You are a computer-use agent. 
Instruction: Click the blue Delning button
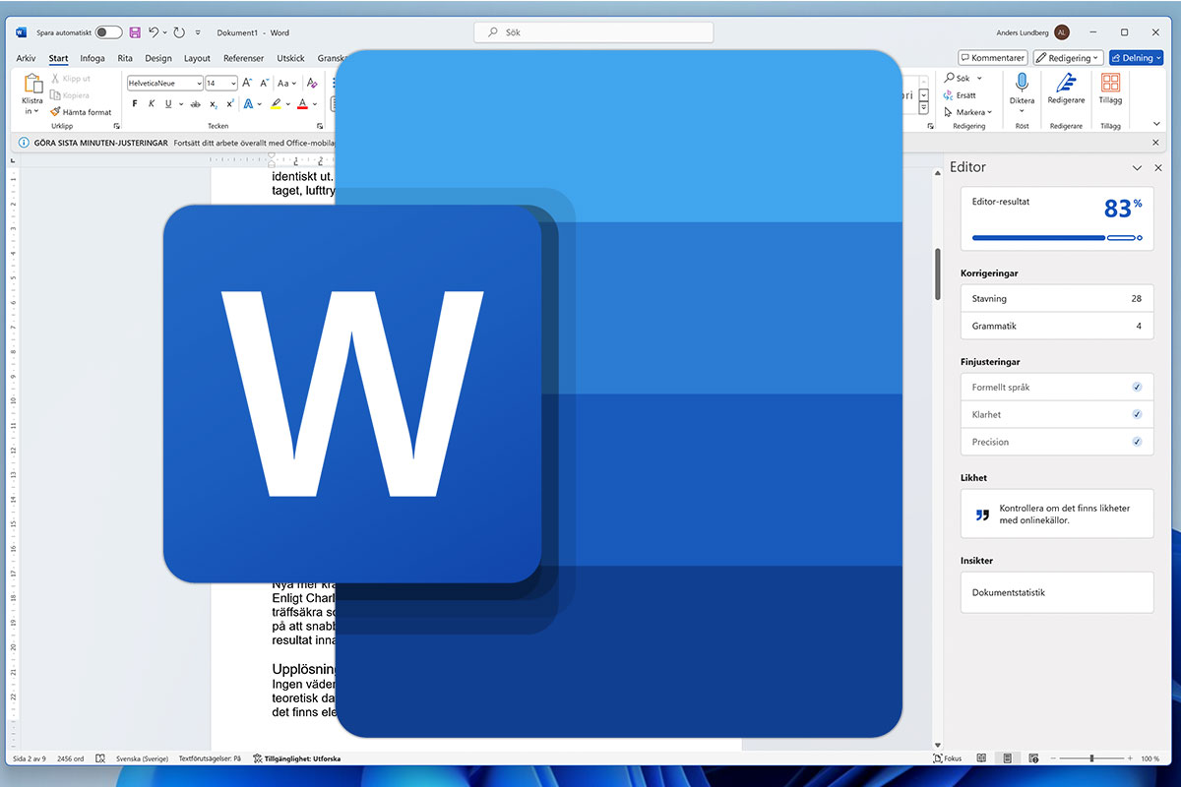1134,57
